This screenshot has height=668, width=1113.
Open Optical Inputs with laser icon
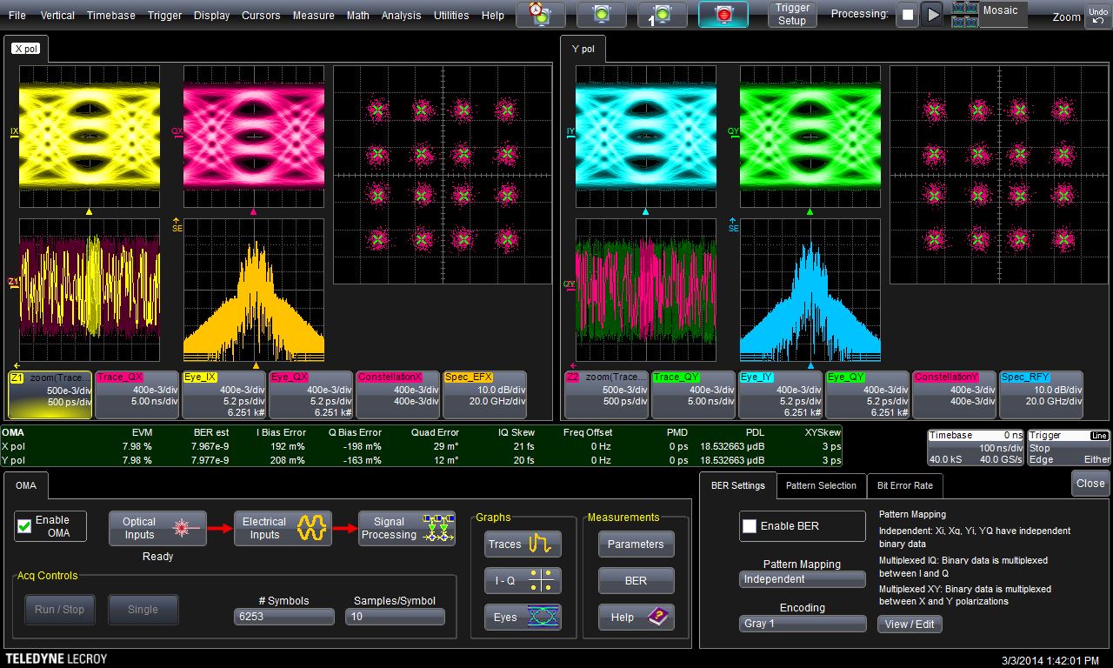coord(157,528)
